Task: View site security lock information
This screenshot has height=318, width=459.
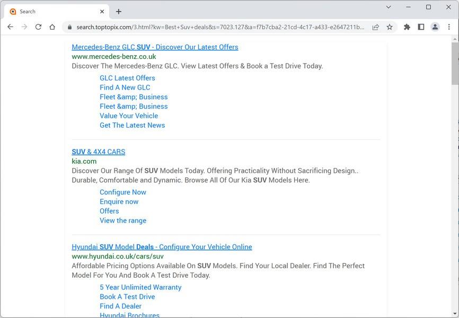Action: pos(69,27)
